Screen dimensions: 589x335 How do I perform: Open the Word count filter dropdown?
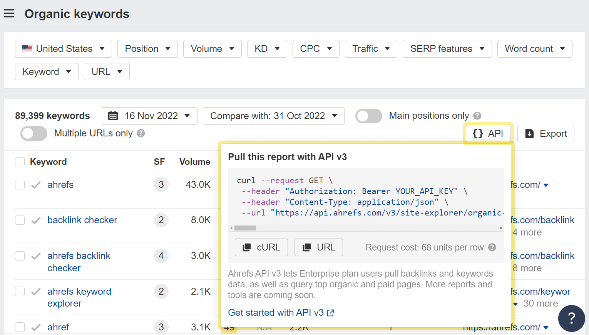pos(534,48)
